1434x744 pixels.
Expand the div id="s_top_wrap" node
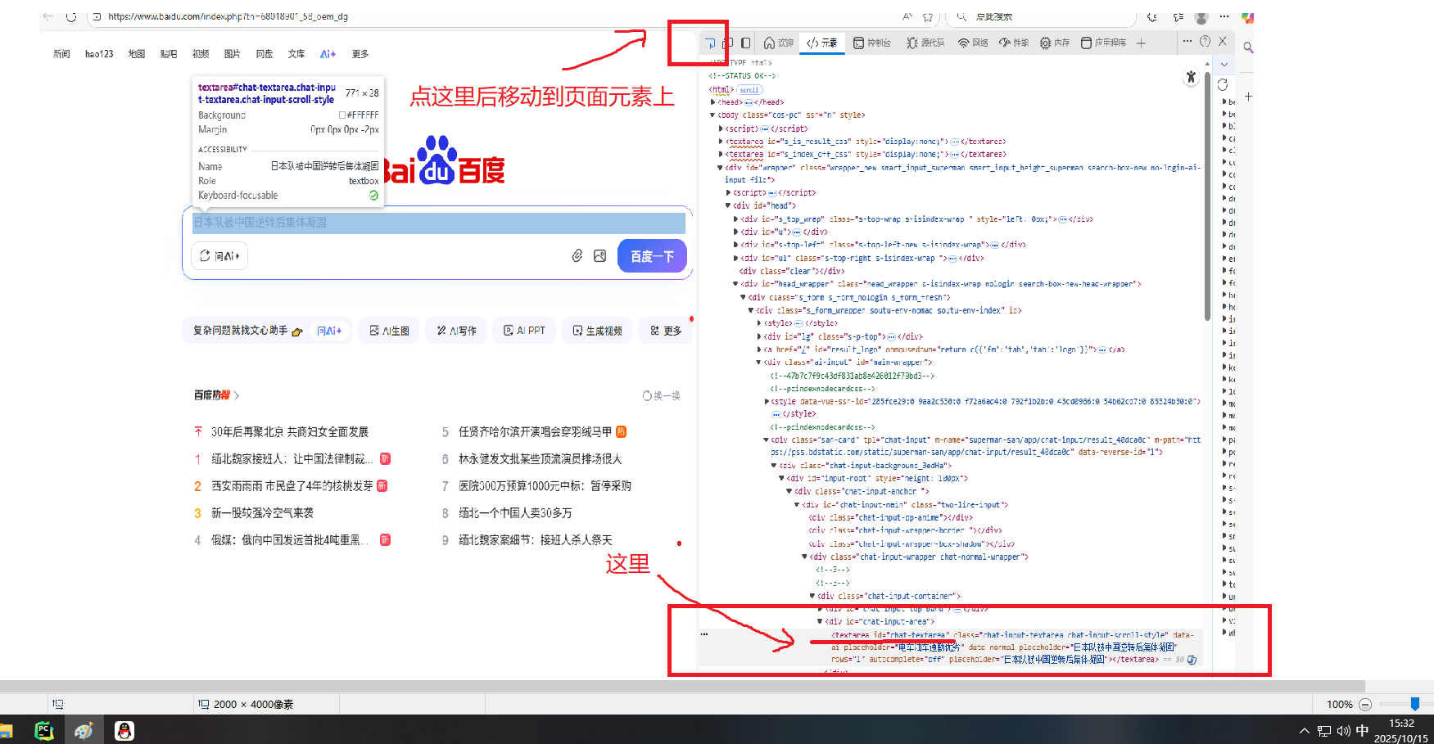[x=735, y=219]
